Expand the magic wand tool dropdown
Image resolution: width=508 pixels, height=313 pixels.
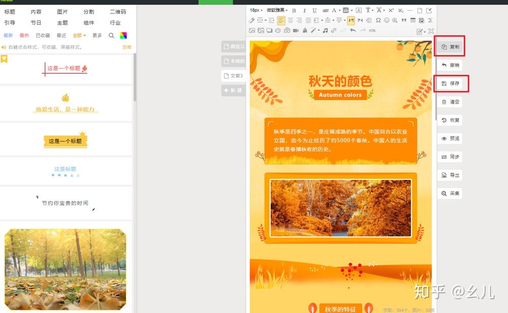pos(319,30)
